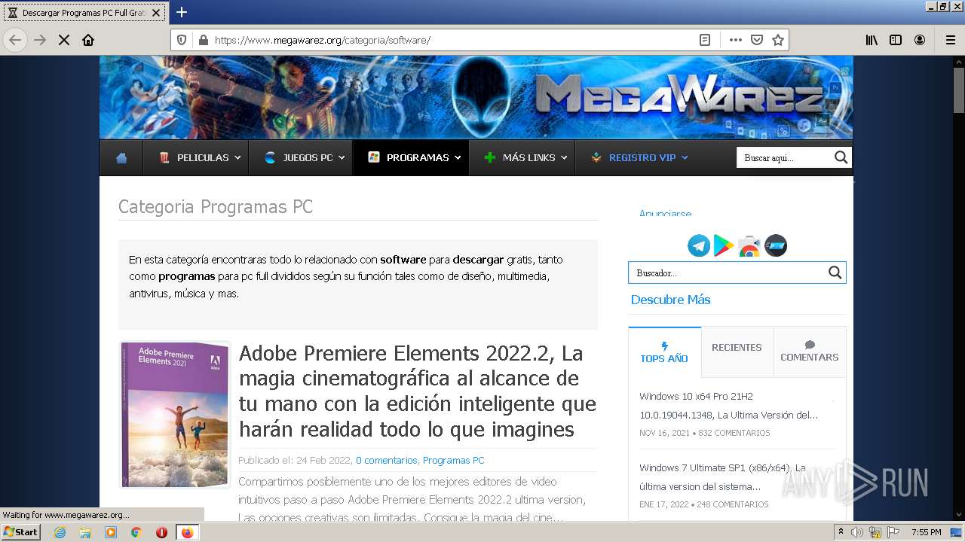Image resolution: width=965 pixels, height=542 pixels.
Task: Open Firefox Library icon
Action: pos(872,40)
